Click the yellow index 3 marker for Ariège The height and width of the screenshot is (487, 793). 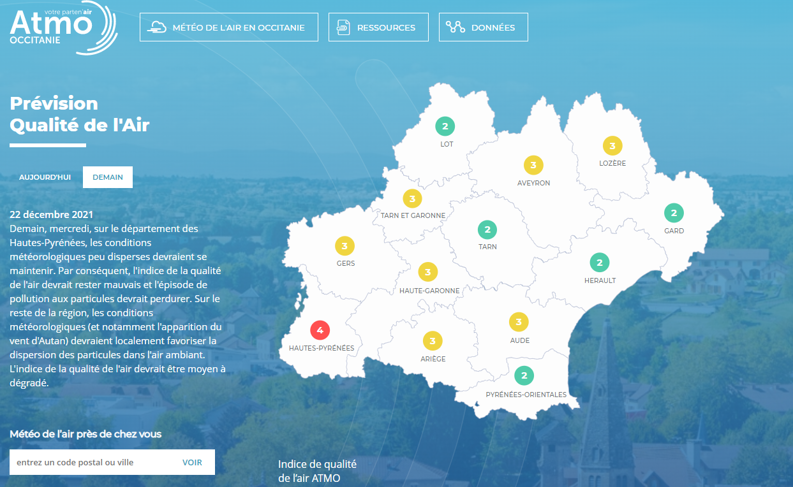tap(433, 341)
